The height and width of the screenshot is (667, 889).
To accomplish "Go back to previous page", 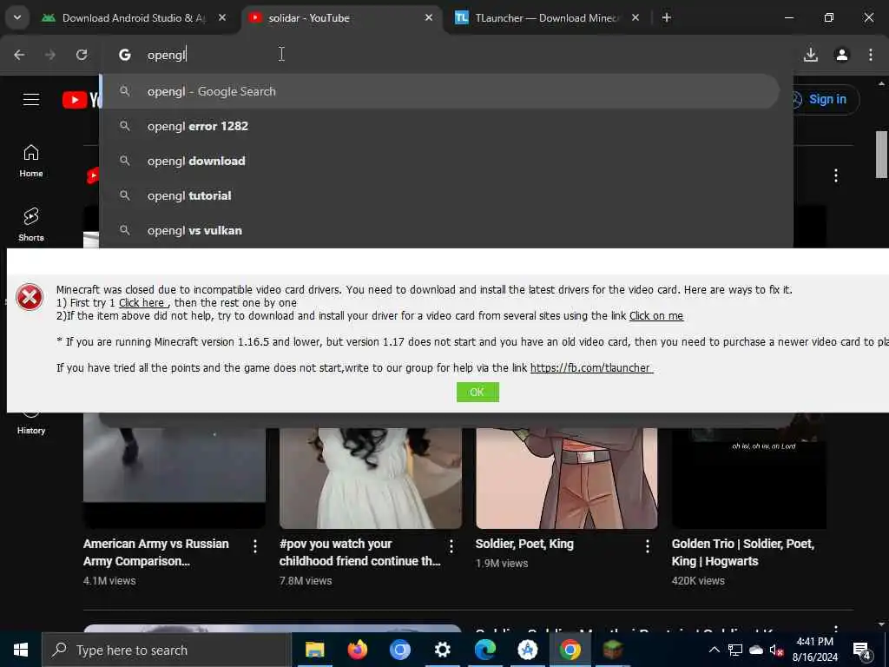I will pos(19,55).
